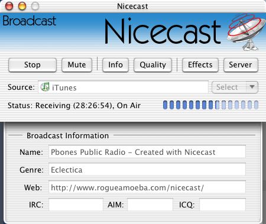Edit the Genre field containing Eclectica
266x224 pixels.
(x=147, y=170)
